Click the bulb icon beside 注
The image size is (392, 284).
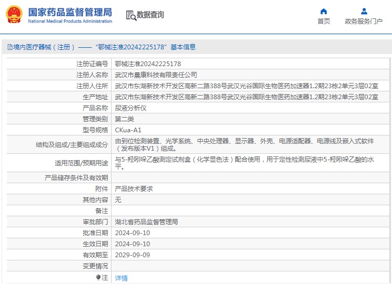(x=98, y=277)
